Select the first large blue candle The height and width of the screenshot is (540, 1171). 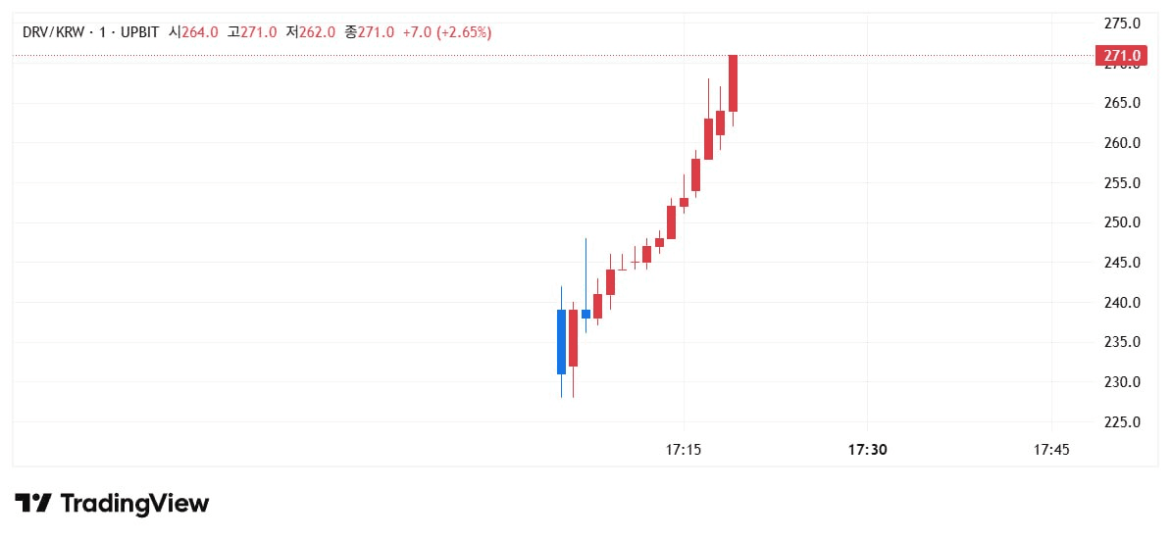pyautogui.click(x=561, y=342)
